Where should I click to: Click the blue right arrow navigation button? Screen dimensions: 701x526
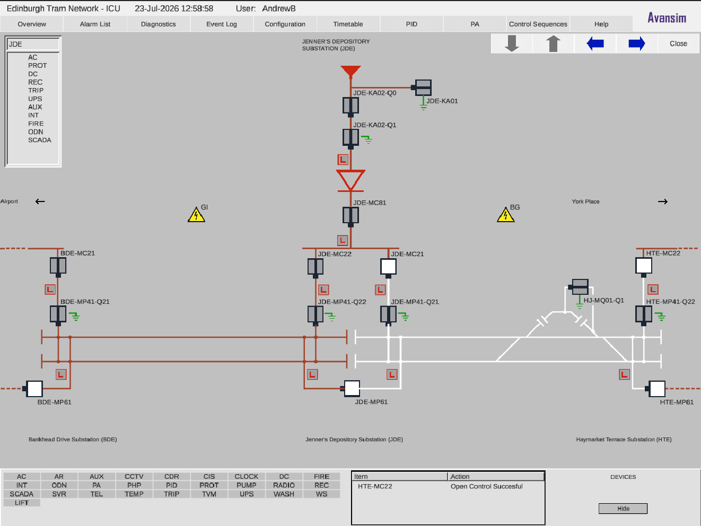[636, 43]
